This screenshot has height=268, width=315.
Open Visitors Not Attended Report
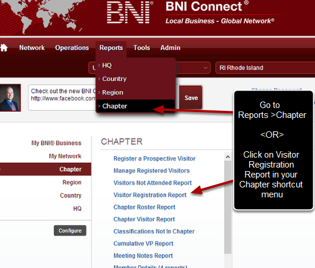pos(152,183)
